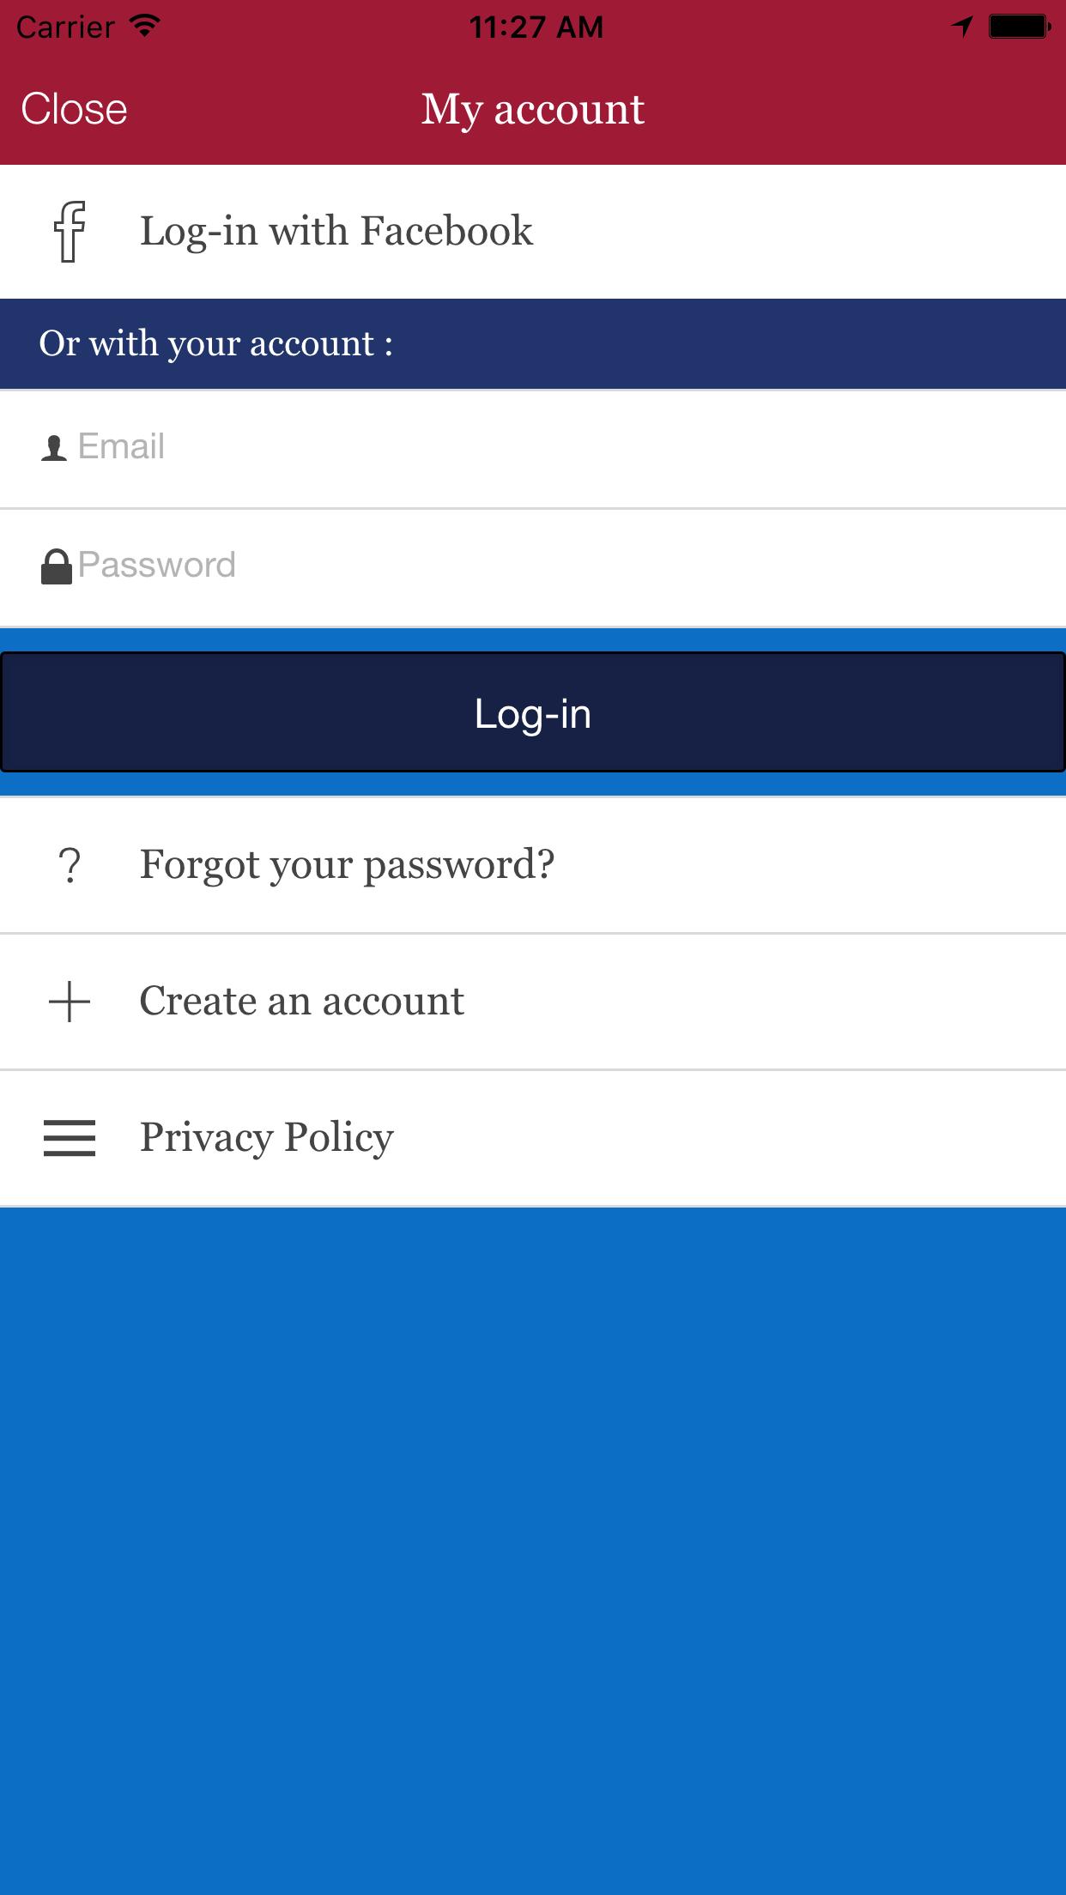The height and width of the screenshot is (1895, 1066).
Task: Click the three-line icon beside Privacy Policy
Action: (x=70, y=1138)
